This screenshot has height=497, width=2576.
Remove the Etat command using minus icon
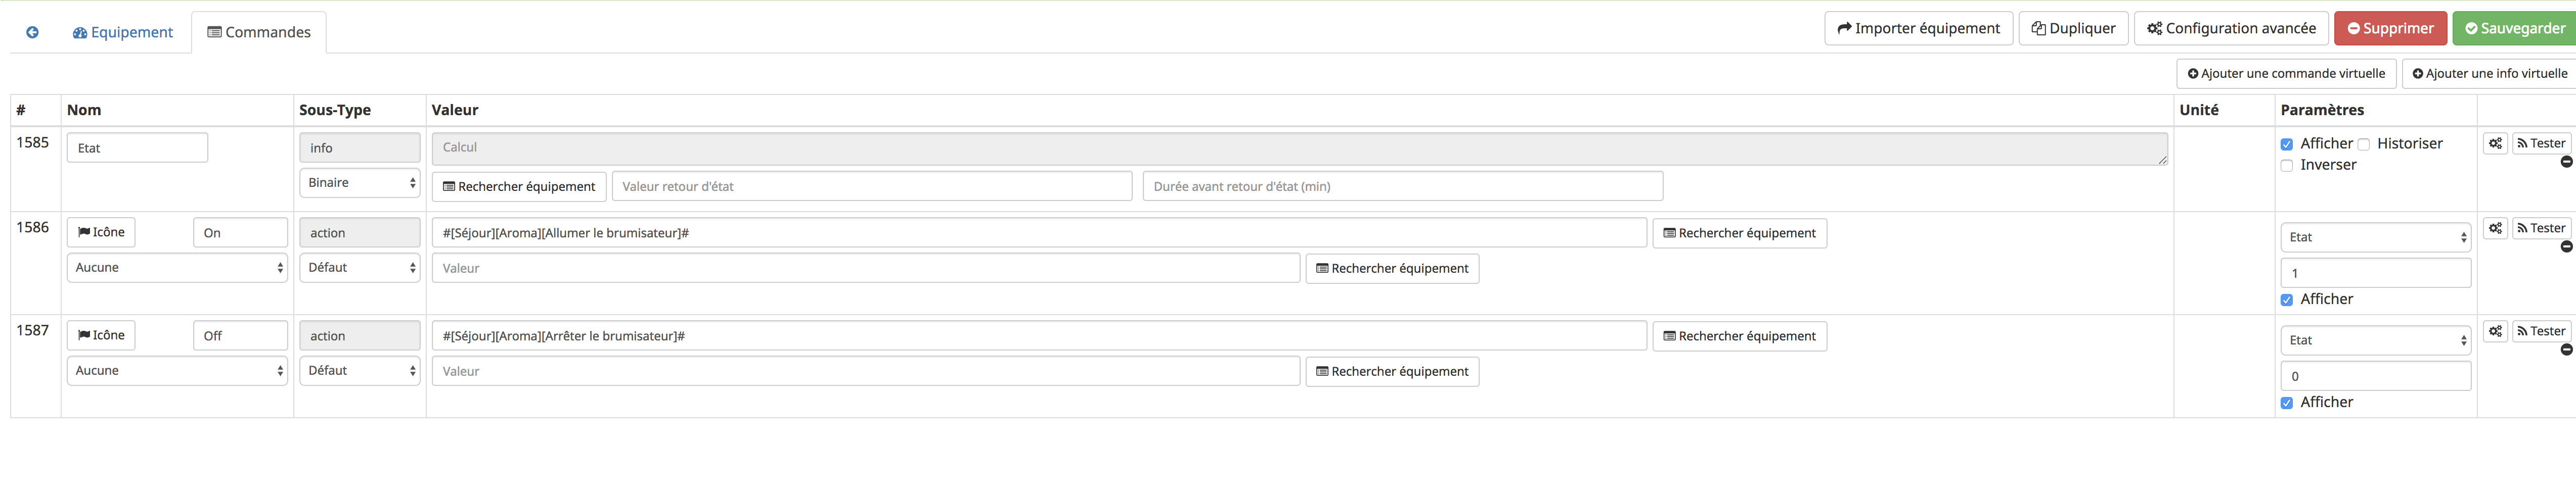(2566, 162)
